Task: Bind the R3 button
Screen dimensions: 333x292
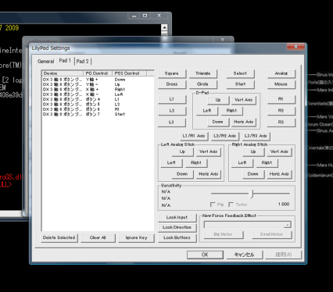Action: click(281, 122)
